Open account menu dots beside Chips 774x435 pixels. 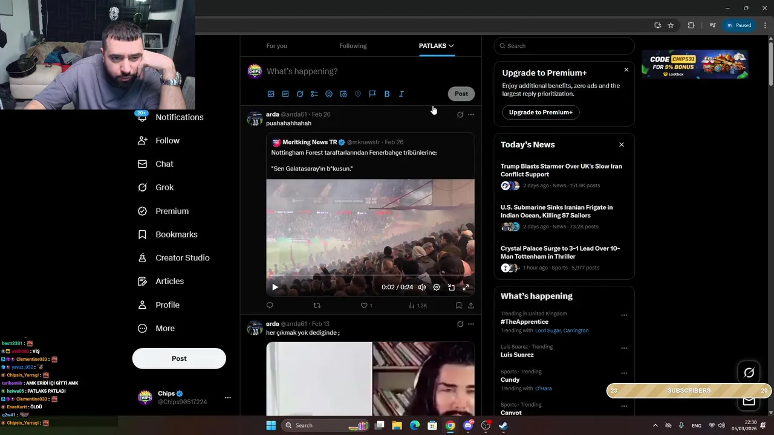(x=228, y=398)
